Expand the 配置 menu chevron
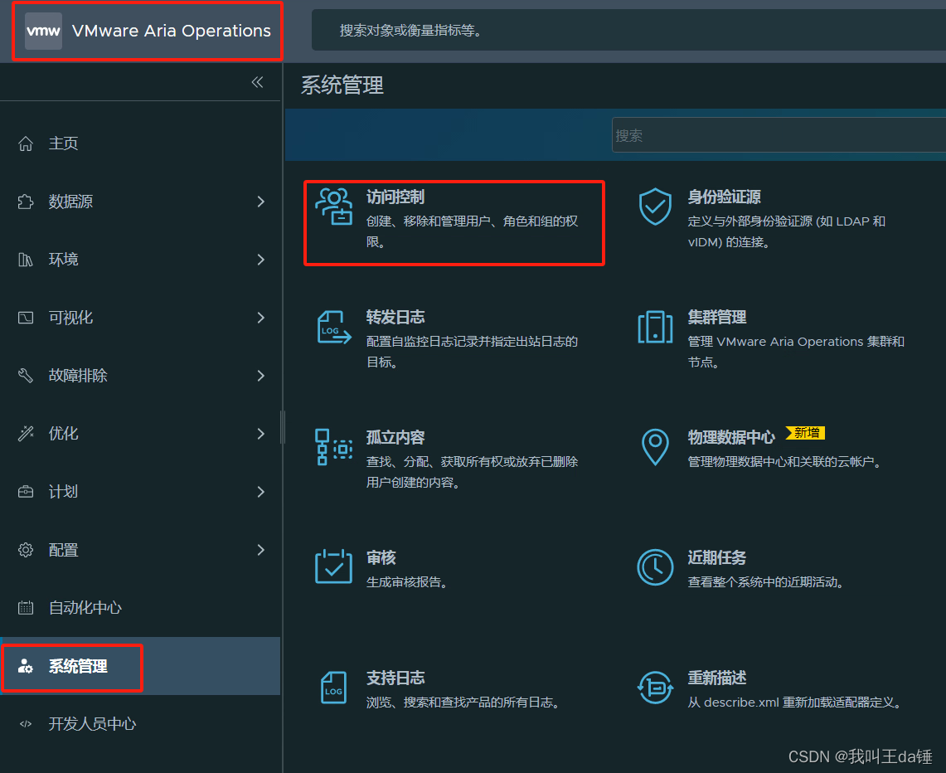The image size is (946, 773). click(x=260, y=550)
